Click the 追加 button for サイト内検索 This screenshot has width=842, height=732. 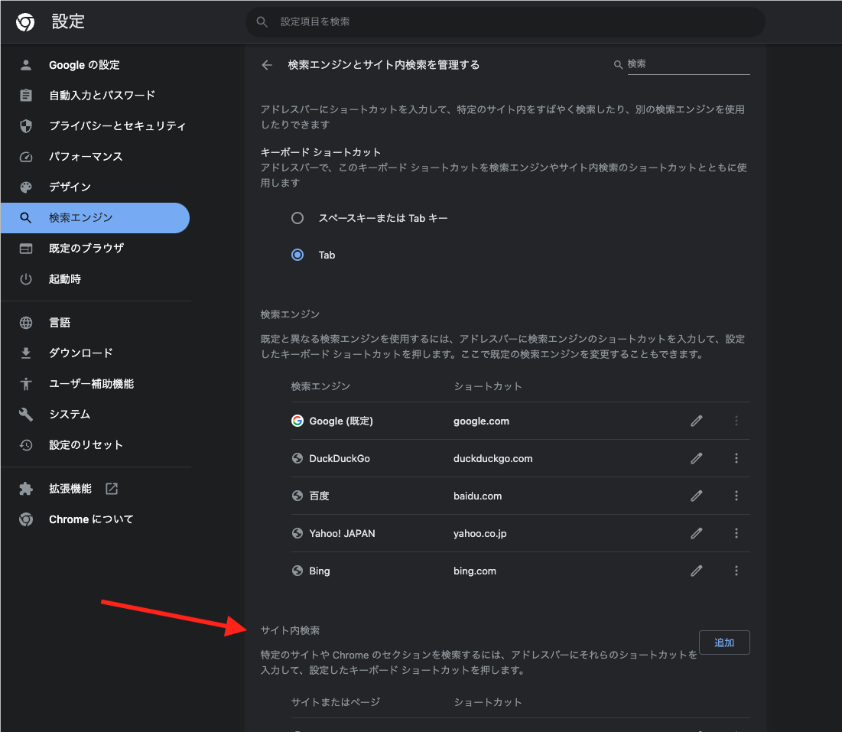click(x=724, y=643)
